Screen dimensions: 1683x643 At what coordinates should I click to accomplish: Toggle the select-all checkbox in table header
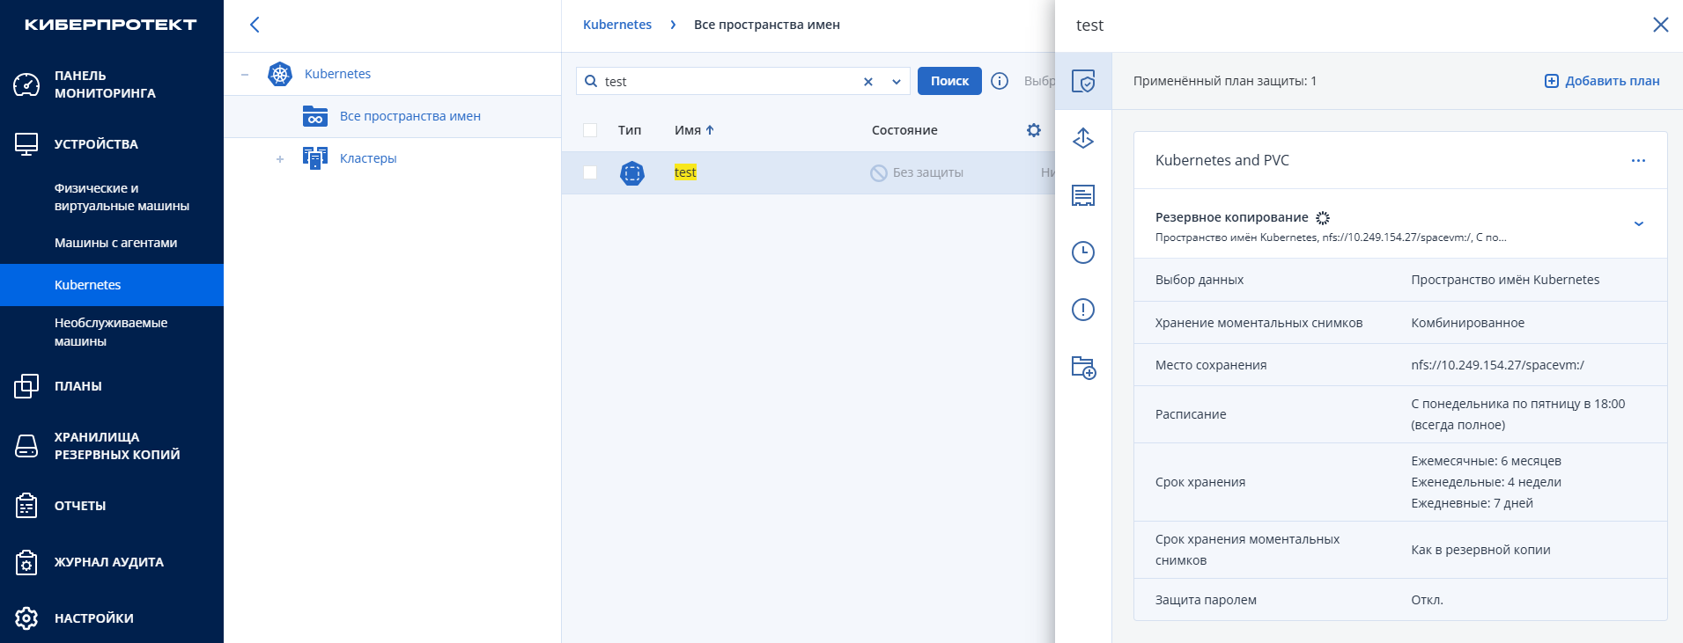tap(590, 130)
